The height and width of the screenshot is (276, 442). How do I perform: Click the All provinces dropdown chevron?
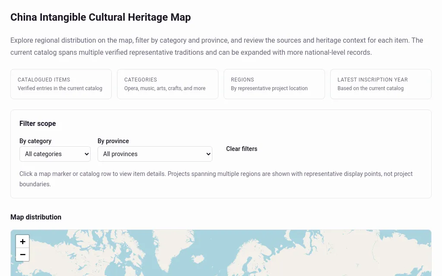(208, 154)
